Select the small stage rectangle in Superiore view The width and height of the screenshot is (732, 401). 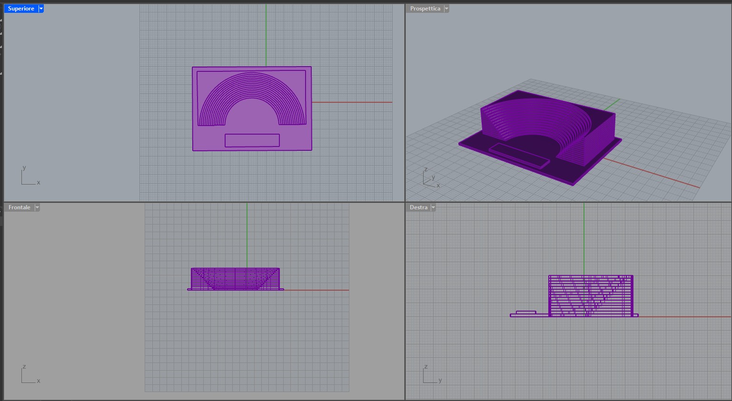pos(252,140)
